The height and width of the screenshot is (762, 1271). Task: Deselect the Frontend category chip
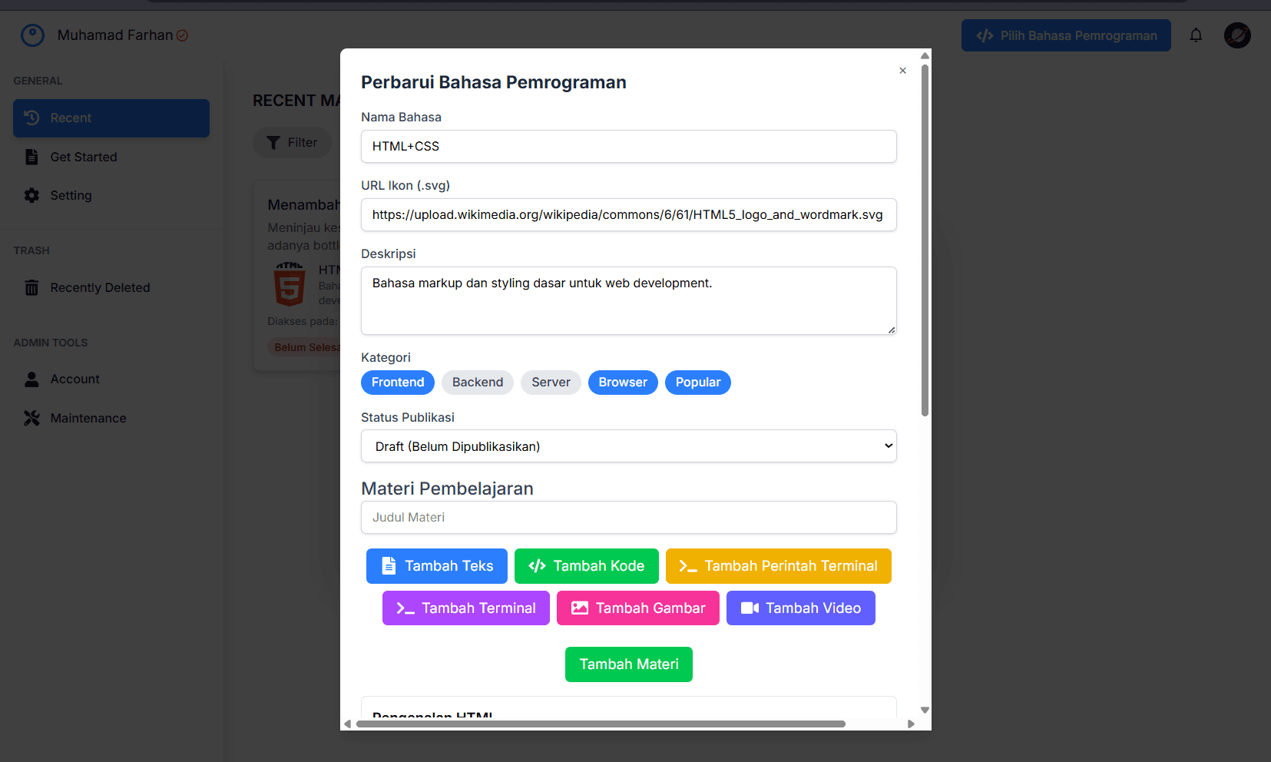pyautogui.click(x=398, y=383)
